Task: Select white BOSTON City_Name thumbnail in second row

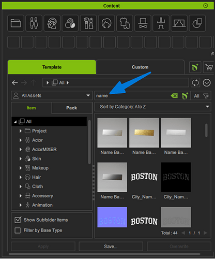Action: [x=144, y=177]
